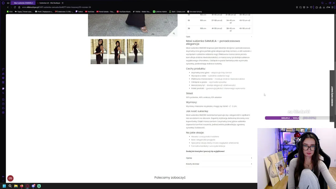Open the ad blocker shield icon

304,7
